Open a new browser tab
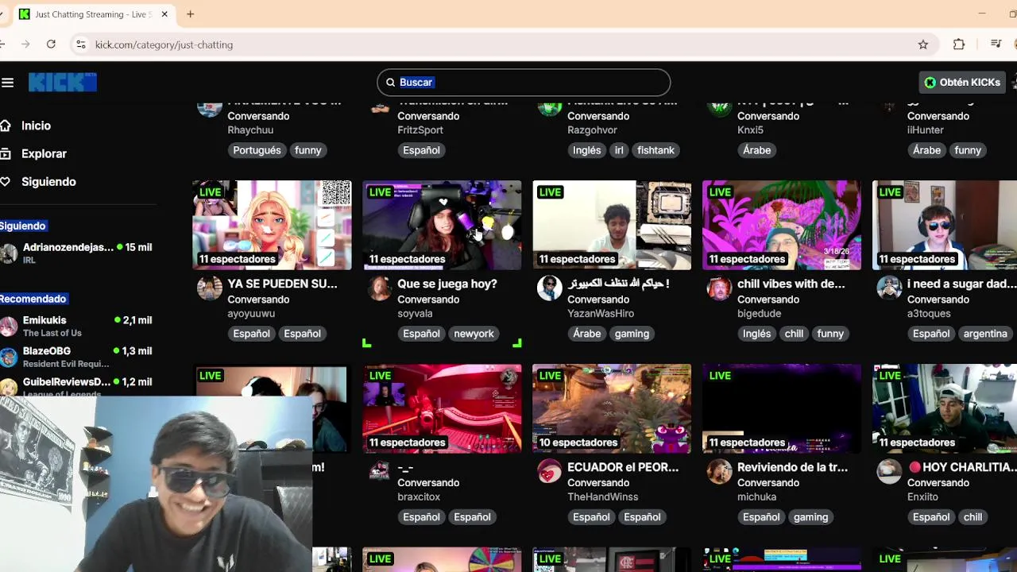Screen dimensions: 1017x572 (191, 14)
